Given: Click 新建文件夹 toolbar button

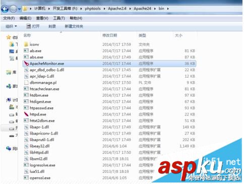Looking at the screenshot, I should click(74, 26).
